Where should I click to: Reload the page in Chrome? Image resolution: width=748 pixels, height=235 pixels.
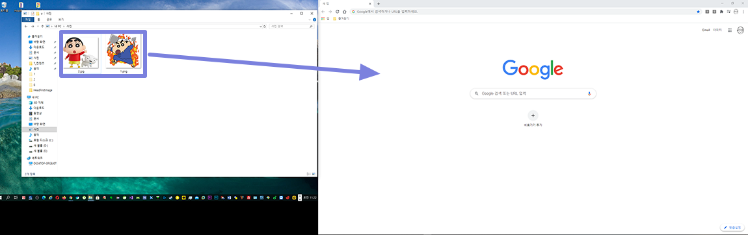(x=338, y=12)
